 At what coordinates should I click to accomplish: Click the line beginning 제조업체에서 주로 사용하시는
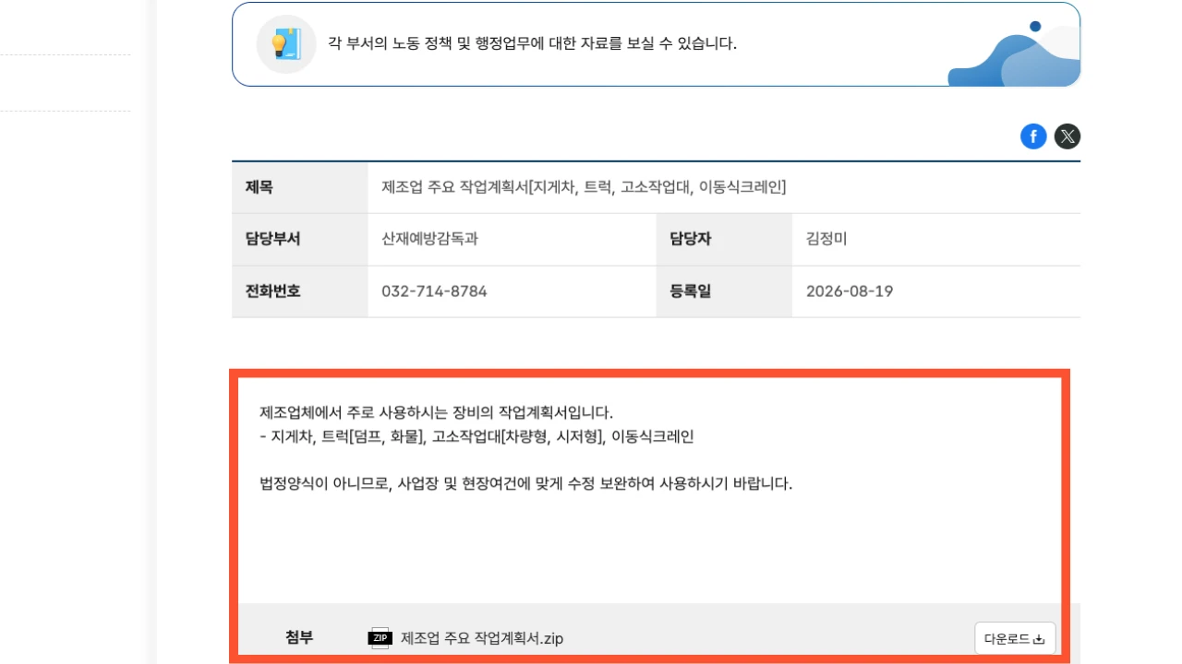[x=437, y=412]
